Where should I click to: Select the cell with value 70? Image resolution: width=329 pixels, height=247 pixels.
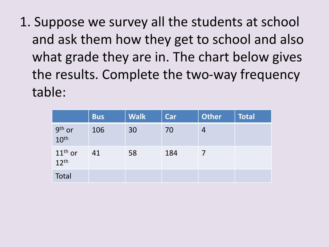(180, 135)
